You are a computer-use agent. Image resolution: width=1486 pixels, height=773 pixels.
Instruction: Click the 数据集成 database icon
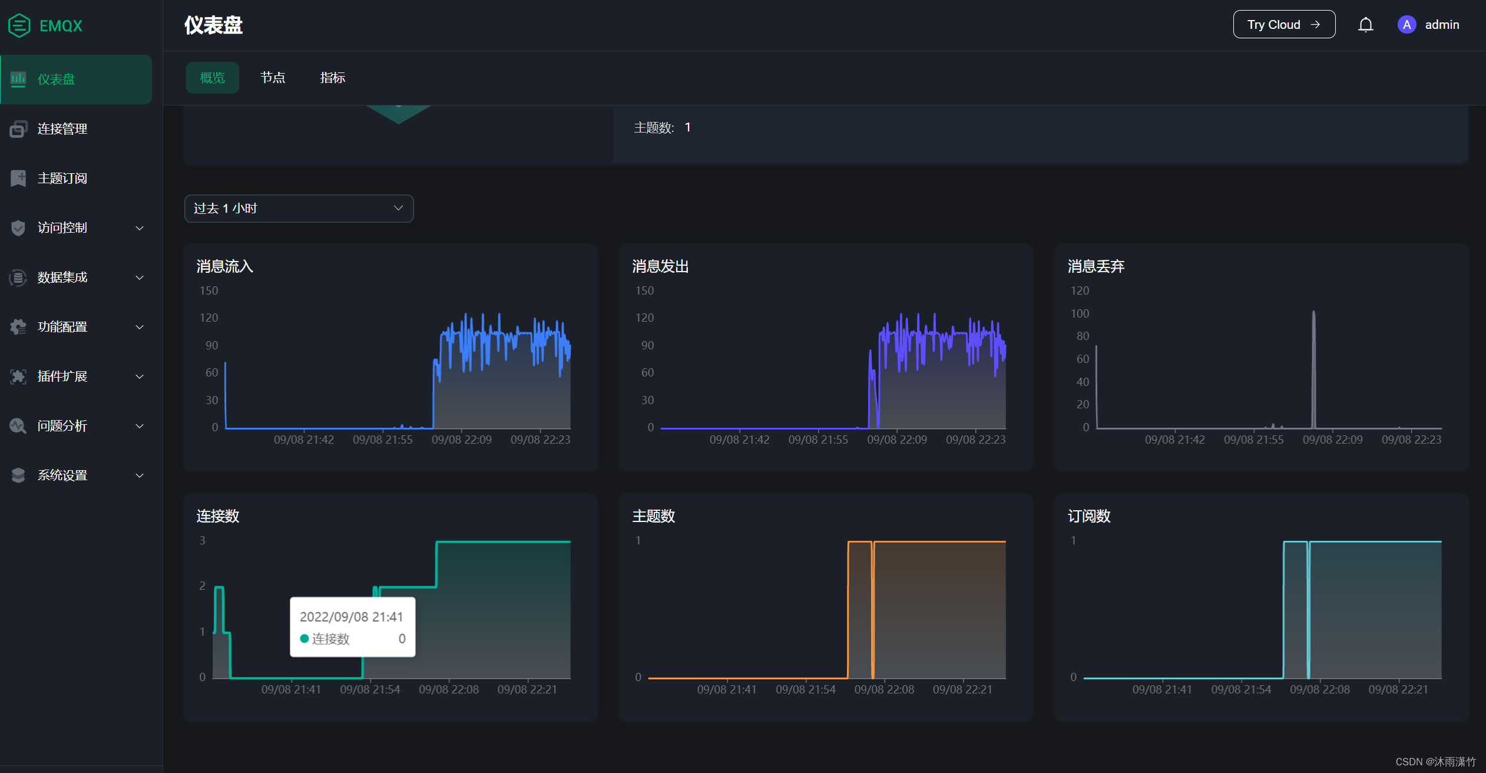pyautogui.click(x=18, y=277)
